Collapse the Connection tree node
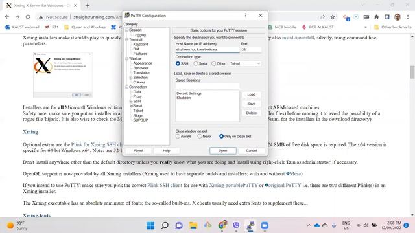 point(127,87)
